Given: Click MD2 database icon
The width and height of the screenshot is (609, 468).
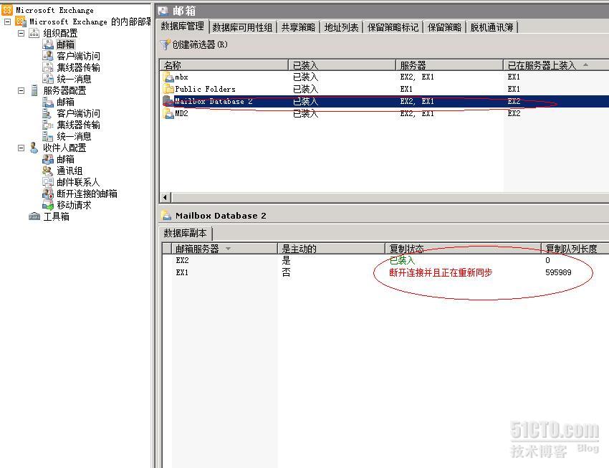Looking at the screenshot, I should coord(168,113).
